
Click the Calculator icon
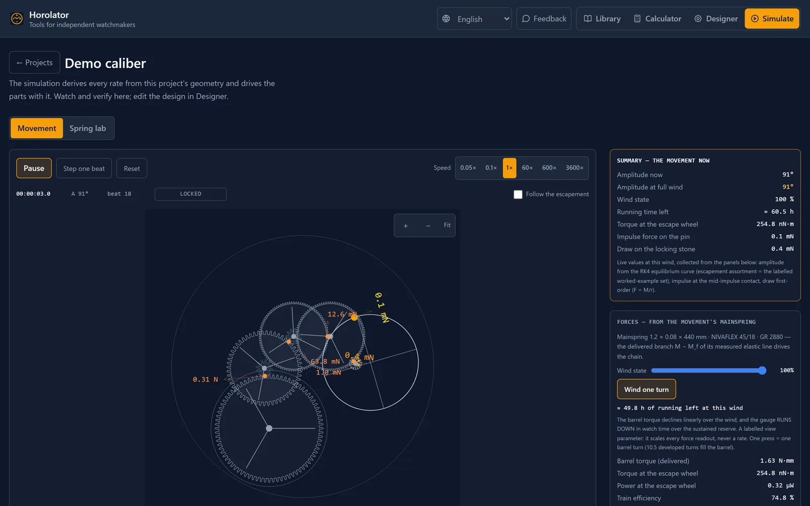[637, 19]
